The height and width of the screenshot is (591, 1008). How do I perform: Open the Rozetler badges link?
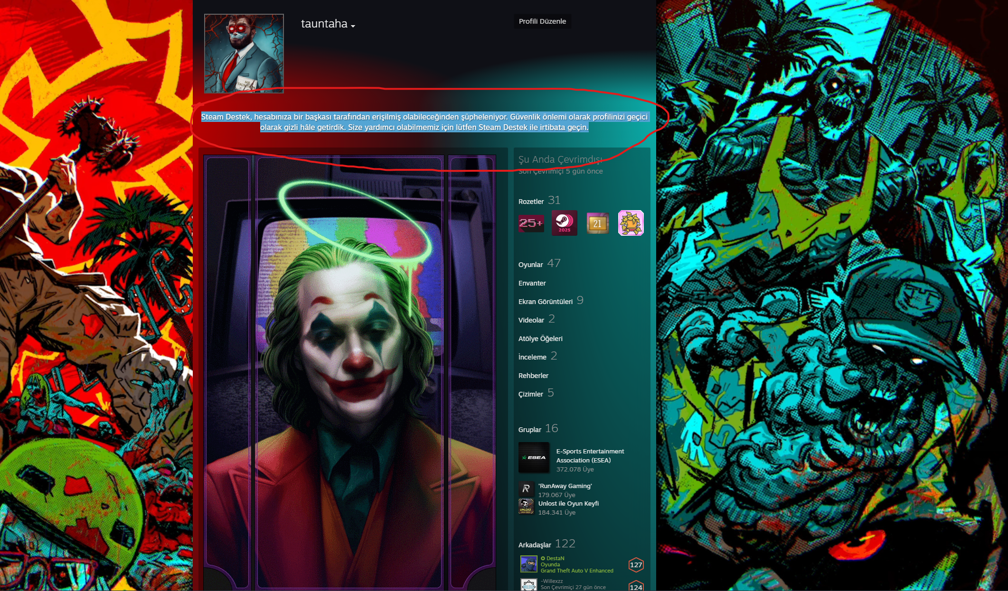pyautogui.click(x=531, y=202)
